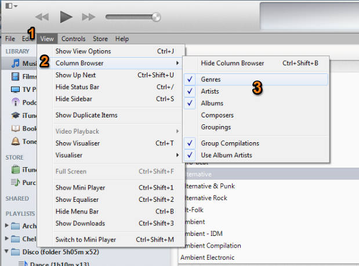Click the fast-forward next track button

[89, 17]
